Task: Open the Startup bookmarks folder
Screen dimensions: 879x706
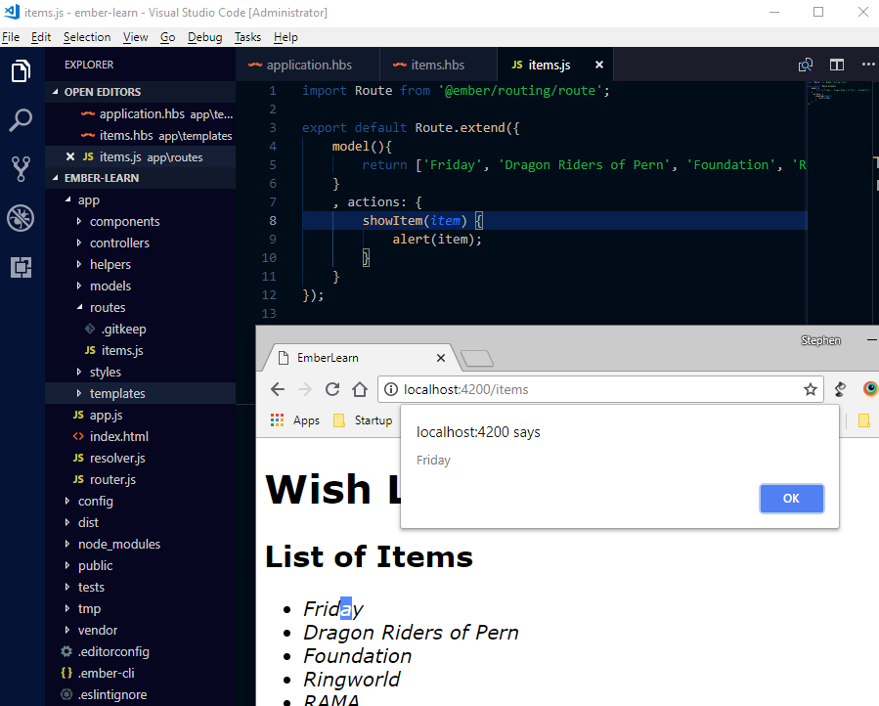Action: coord(363,420)
